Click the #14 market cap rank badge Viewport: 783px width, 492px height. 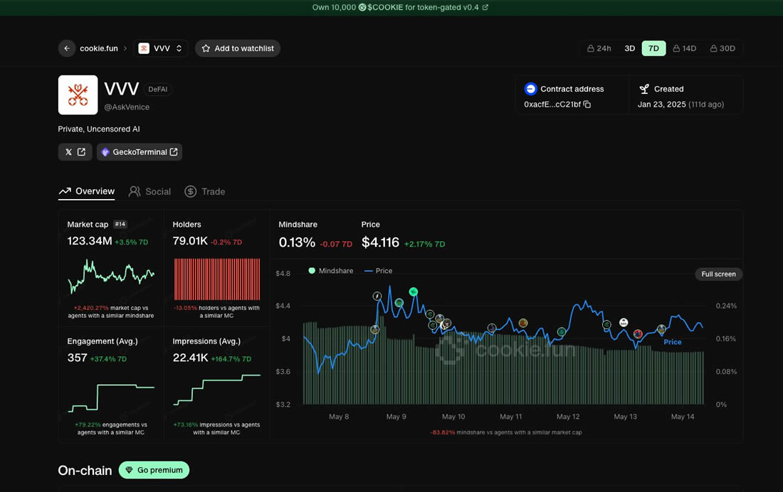(120, 225)
